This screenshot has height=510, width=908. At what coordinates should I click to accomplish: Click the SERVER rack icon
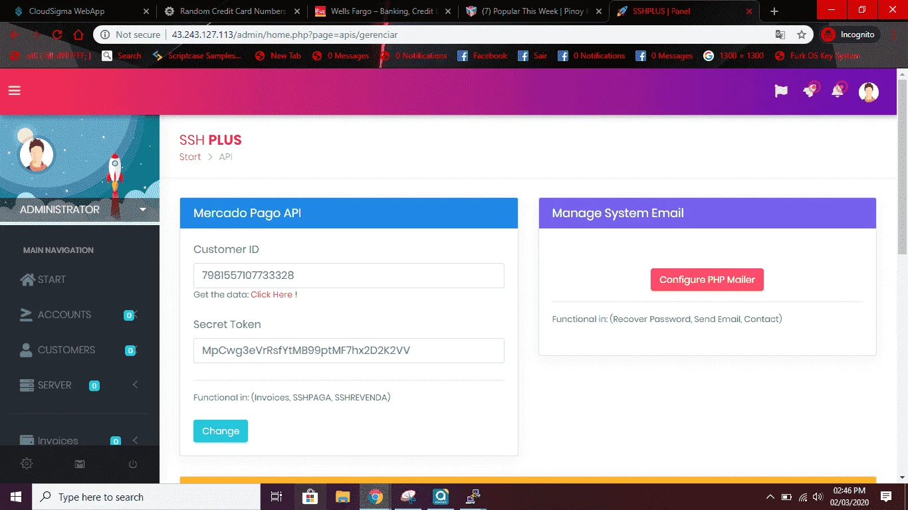coord(27,385)
